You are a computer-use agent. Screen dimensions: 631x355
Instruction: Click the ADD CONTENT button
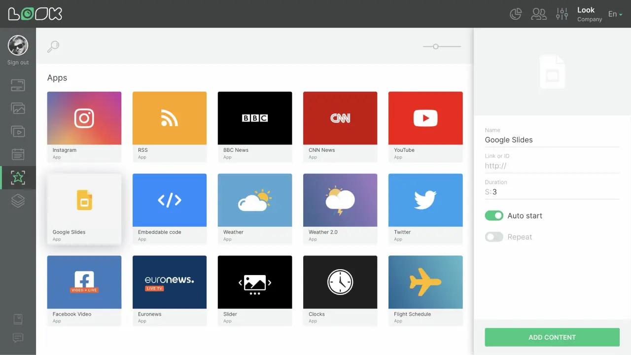552,337
